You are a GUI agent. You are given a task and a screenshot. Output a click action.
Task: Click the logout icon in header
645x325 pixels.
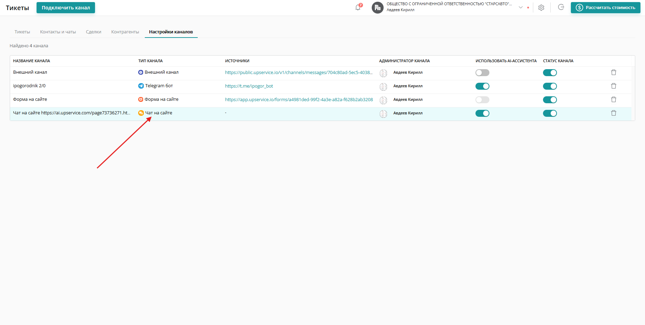click(x=561, y=7)
